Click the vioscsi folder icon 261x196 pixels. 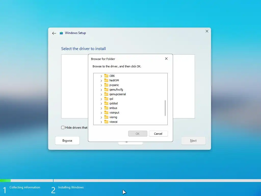(106, 122)
